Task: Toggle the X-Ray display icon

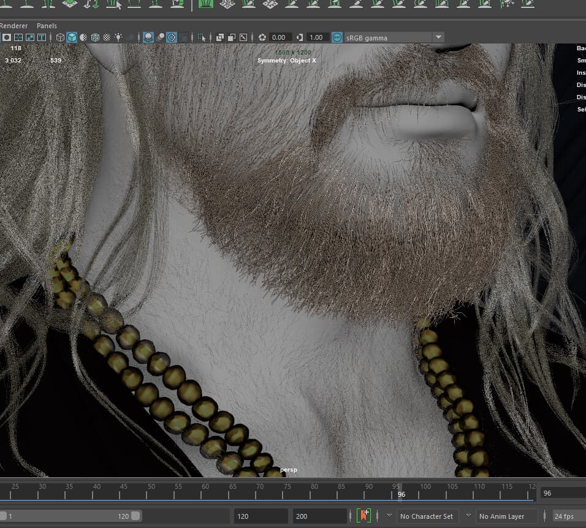Action: 219,37
